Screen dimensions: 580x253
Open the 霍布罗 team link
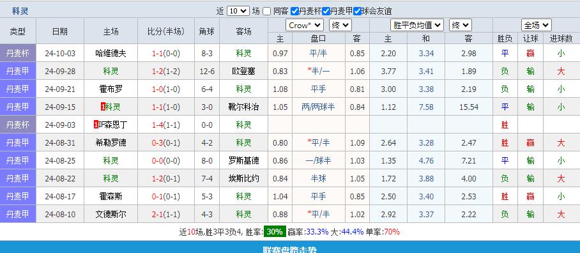click(111, 89)
